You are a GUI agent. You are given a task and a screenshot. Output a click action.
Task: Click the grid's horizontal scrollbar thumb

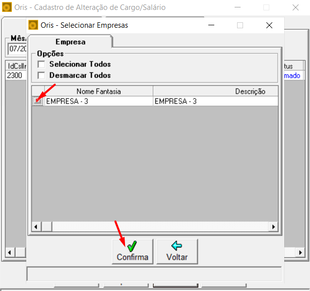point(47,227)
